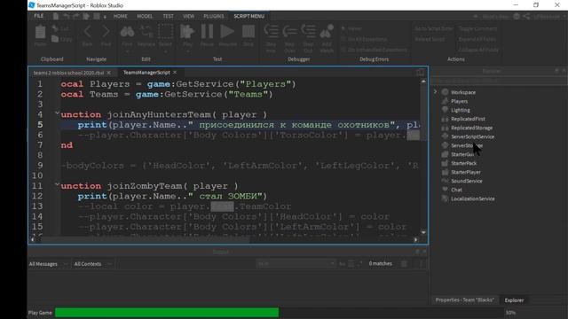Click the editor horizontal scrollbar

145,239
